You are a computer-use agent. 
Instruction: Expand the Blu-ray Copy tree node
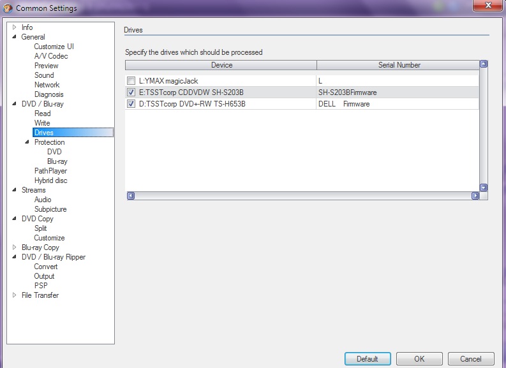(14, 247)
